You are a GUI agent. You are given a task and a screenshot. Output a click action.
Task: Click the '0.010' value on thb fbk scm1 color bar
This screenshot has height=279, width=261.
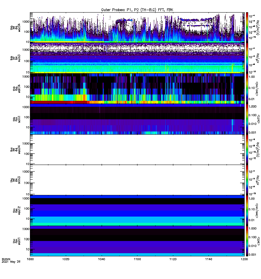253,124
